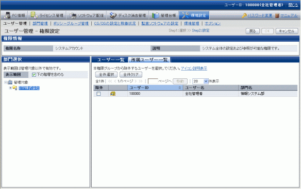Click the ソフトウェア配信 delivery icon
The image size is (301, 189).
click(x=73, y=15)
